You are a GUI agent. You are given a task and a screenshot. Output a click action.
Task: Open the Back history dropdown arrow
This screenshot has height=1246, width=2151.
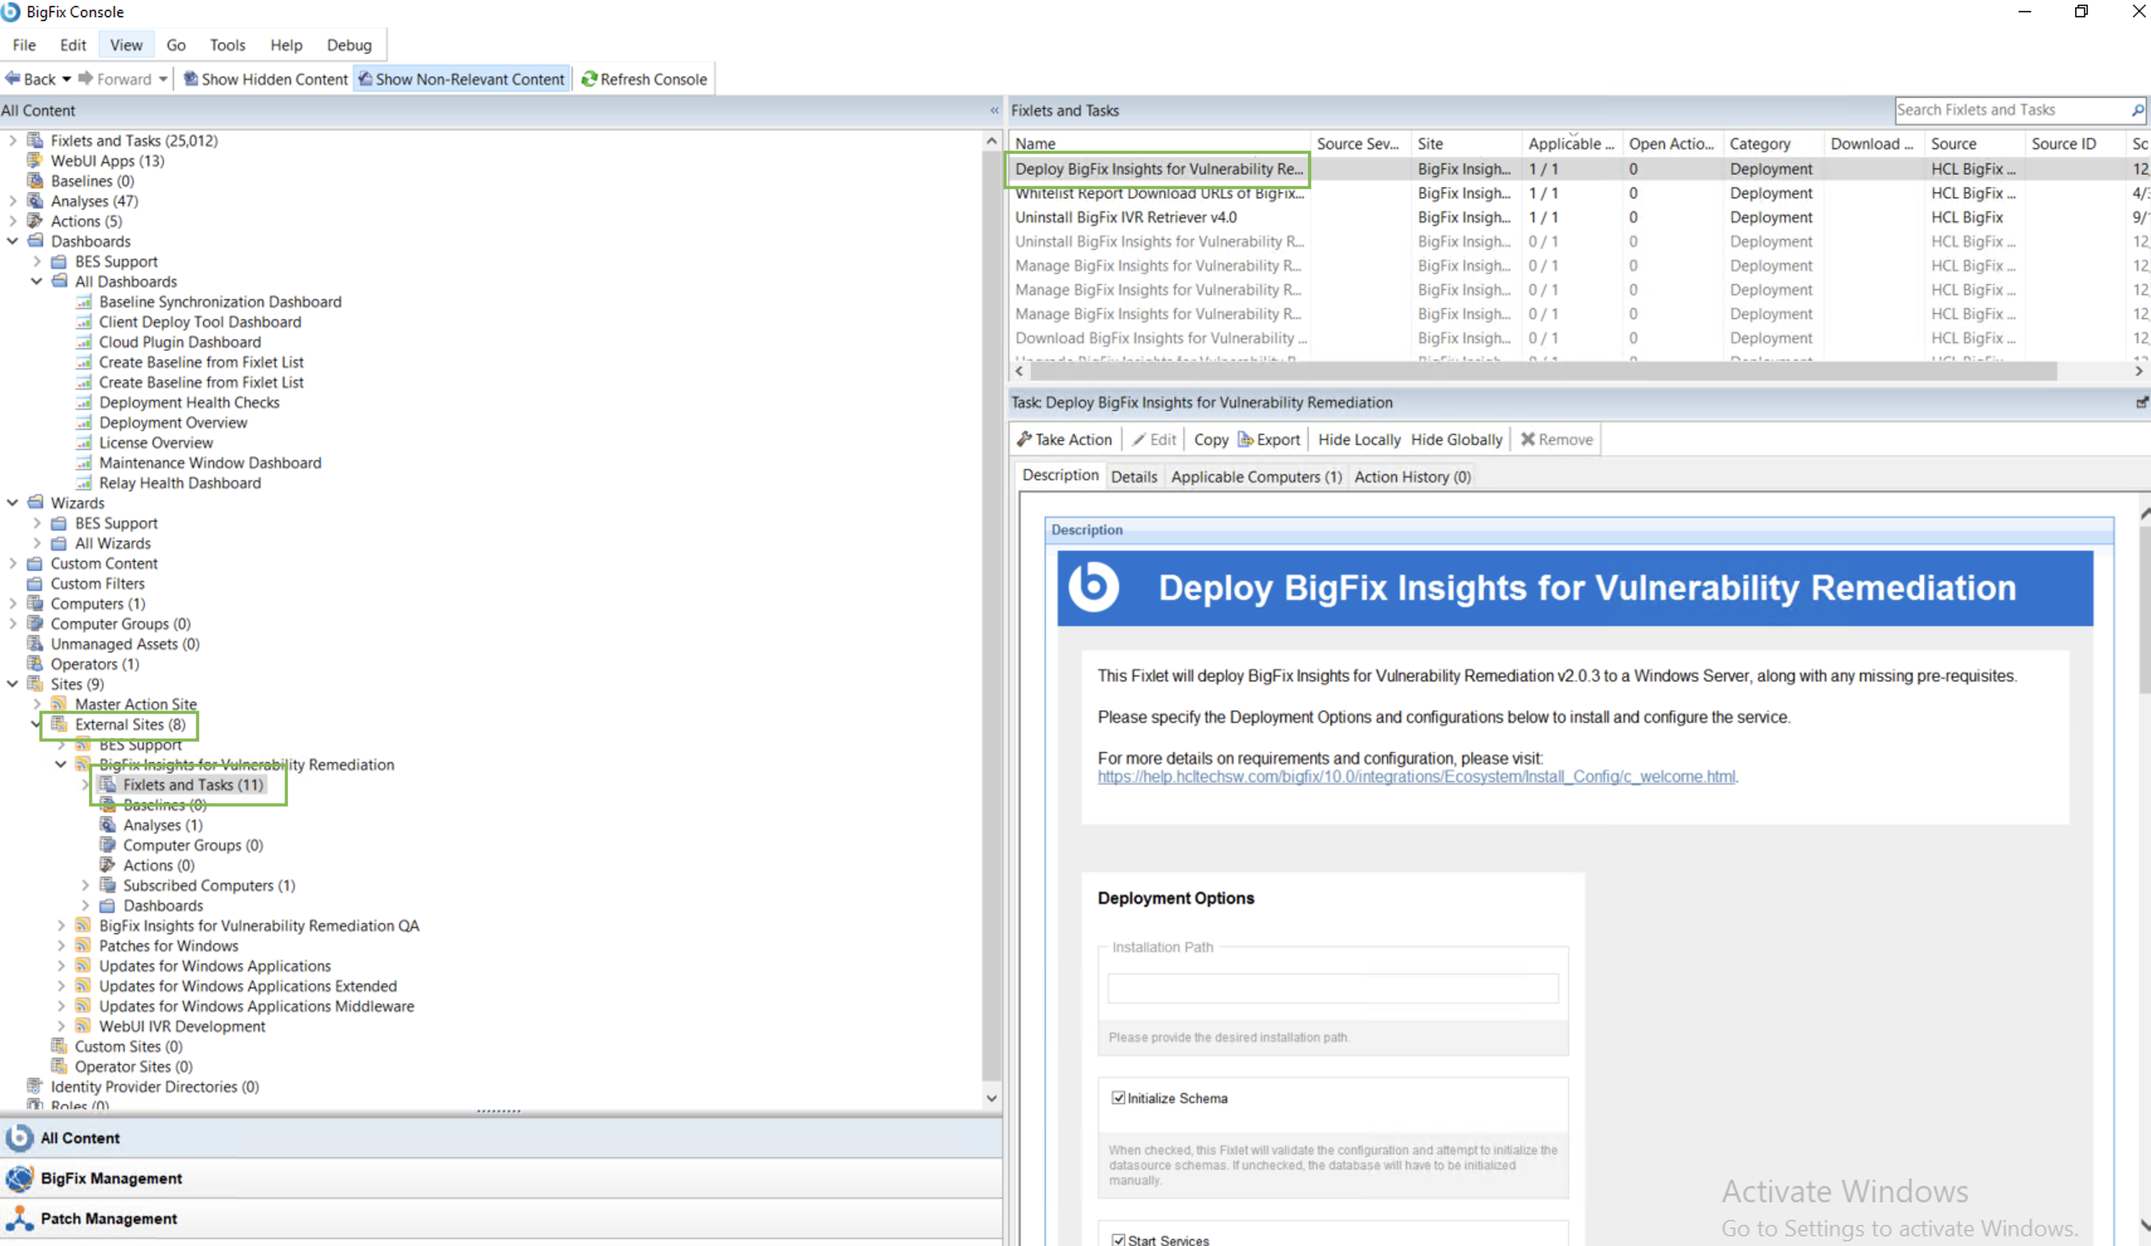click(x=67, y=79)
